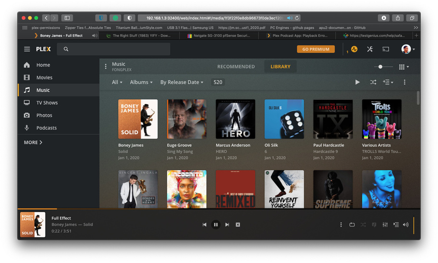
Task: Reload the page in Safari address bar
Action: pyautogui.click(x=297, y=18)
